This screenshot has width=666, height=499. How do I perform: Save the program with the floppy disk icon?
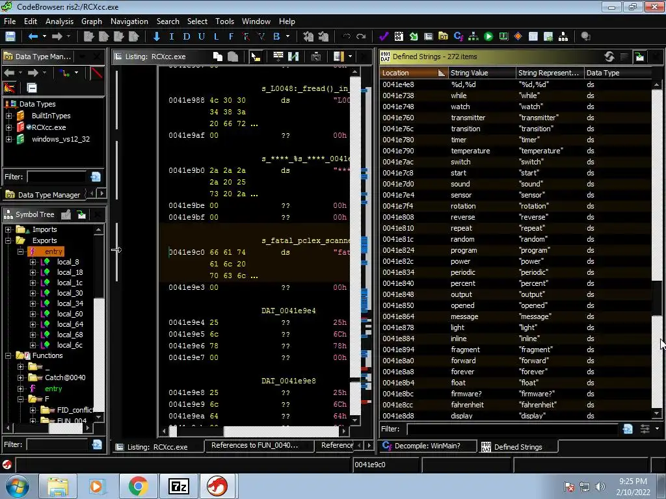pyautogui.click(x=10, y=36)
